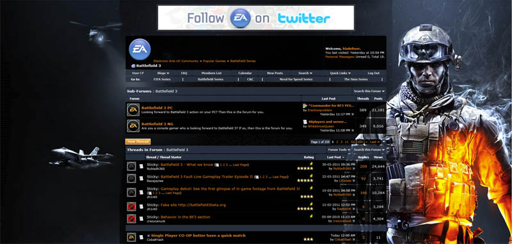Open WhiteSnowQueen's profile link

321,126
